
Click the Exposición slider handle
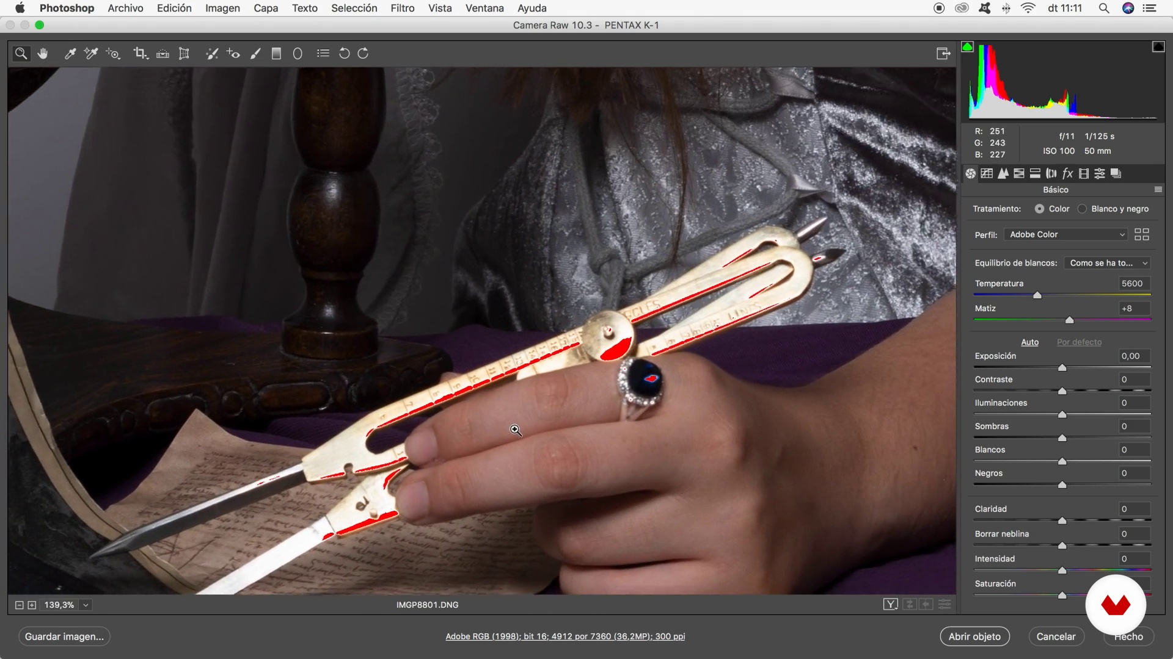pos(1062,368)
